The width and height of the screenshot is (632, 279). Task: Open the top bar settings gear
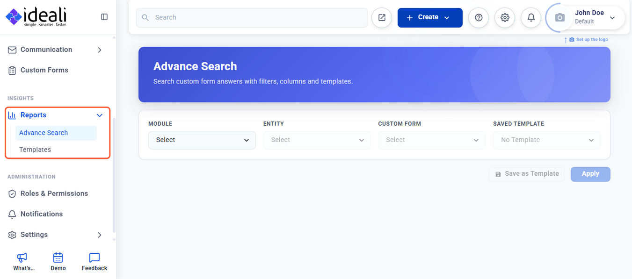(505, 17)
